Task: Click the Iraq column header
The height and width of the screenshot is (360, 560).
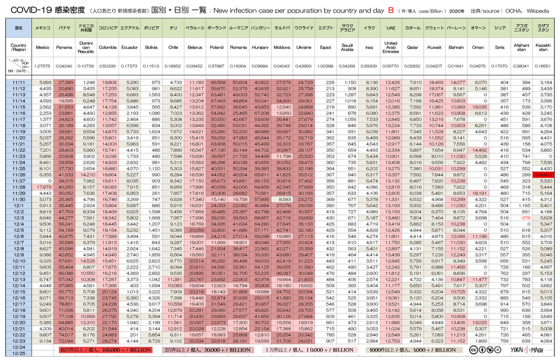Action: click(x=369, y=47)
